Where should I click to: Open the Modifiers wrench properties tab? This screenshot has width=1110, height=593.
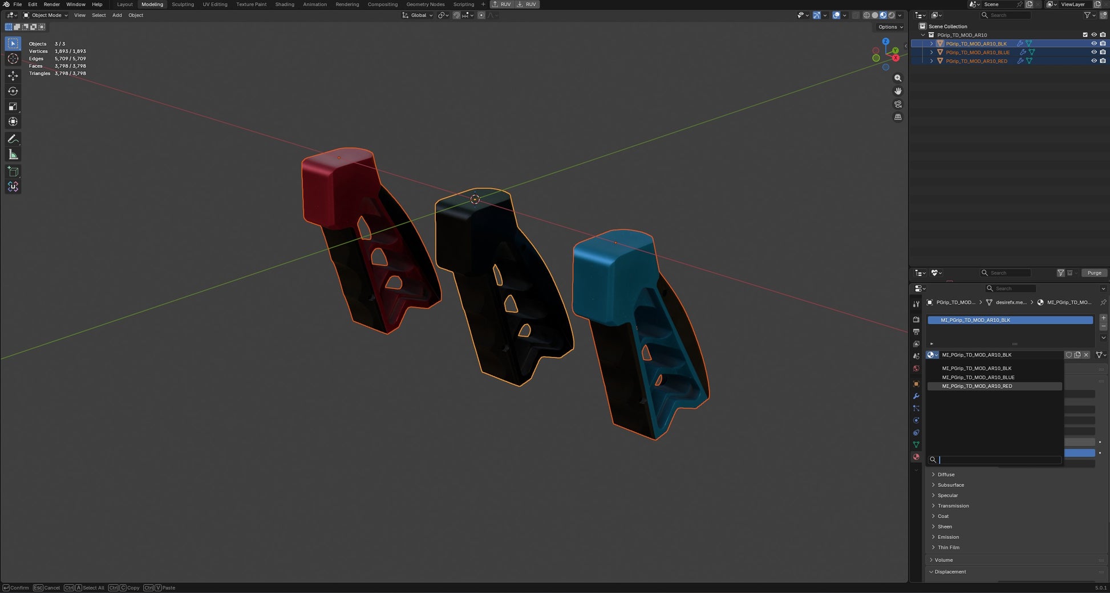click(x=916, y=396)
